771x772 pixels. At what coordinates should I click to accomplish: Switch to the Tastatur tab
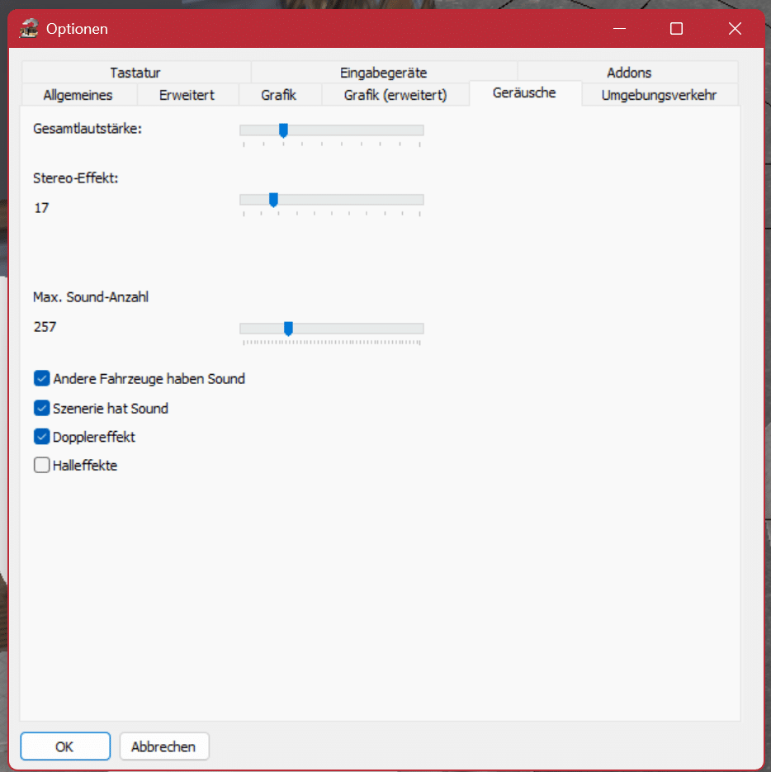point(135,73)
